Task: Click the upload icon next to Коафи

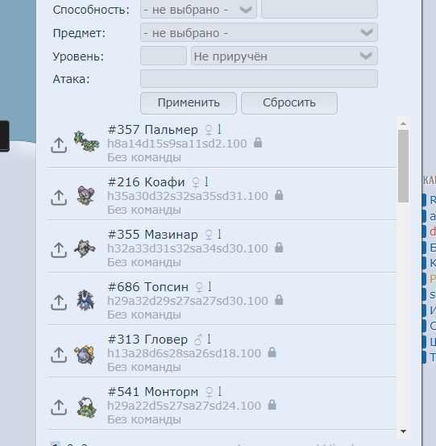Action: [59, 198]
